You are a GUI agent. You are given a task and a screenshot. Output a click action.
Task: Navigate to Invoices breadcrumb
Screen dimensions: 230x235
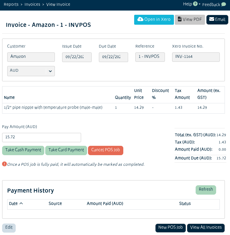click(x=33, y=5)
